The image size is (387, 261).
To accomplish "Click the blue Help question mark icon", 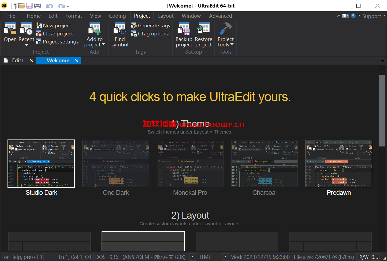I will pos(353,16).
